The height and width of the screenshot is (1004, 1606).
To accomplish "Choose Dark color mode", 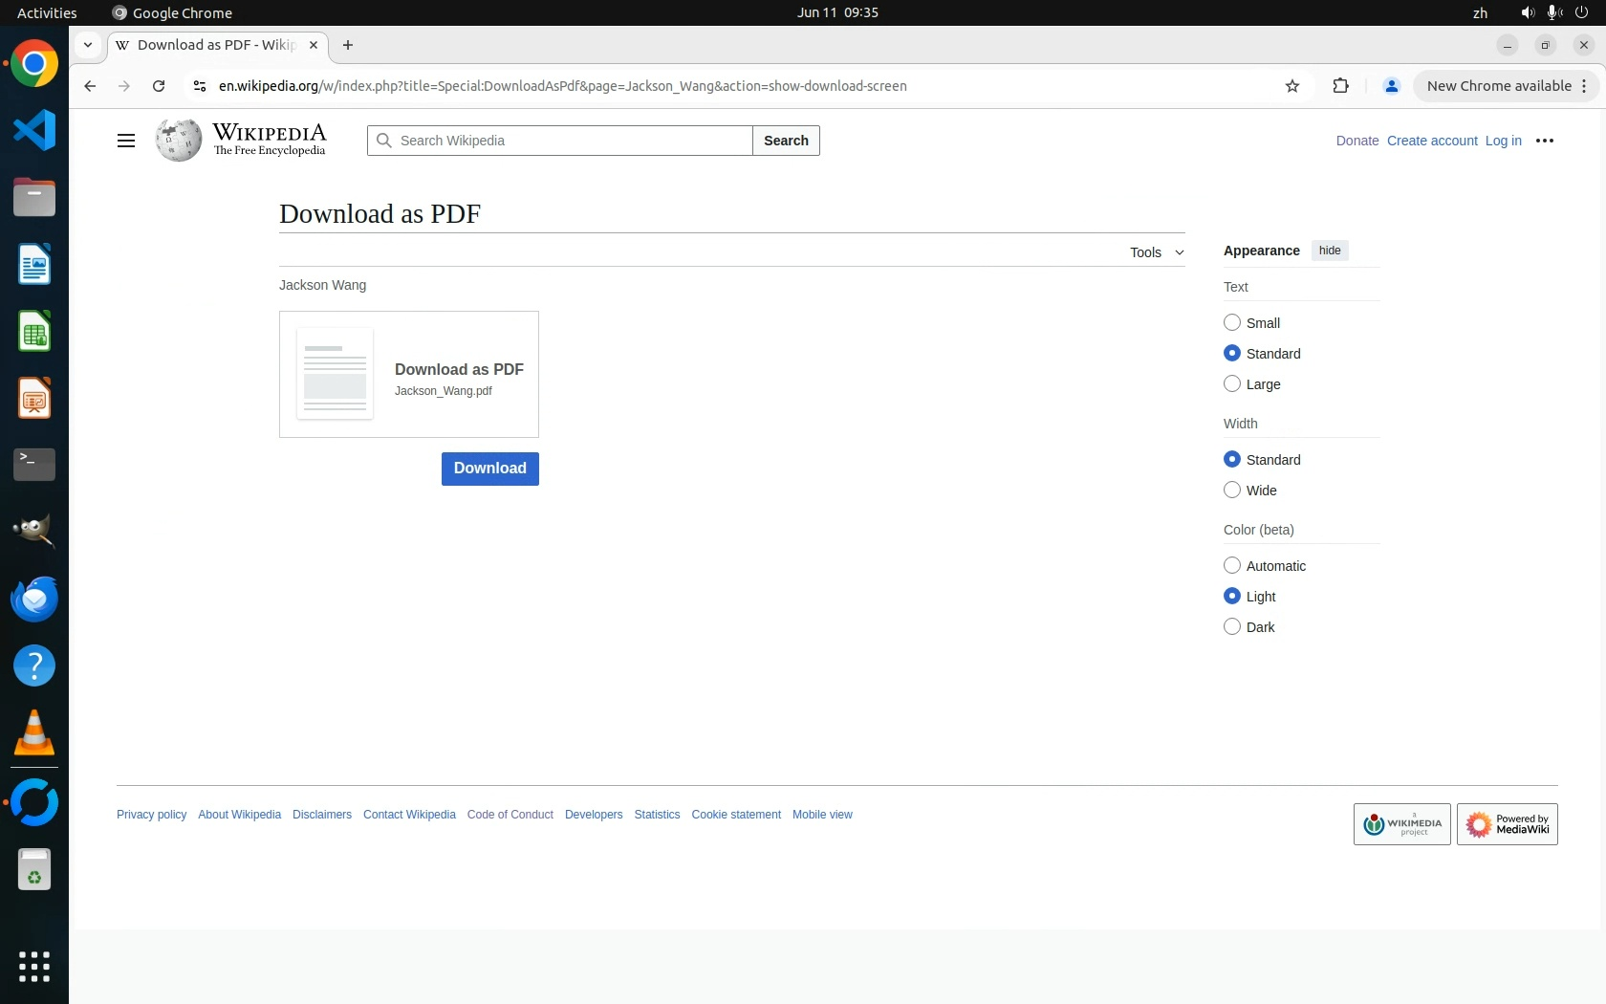I will point(1232,627).
